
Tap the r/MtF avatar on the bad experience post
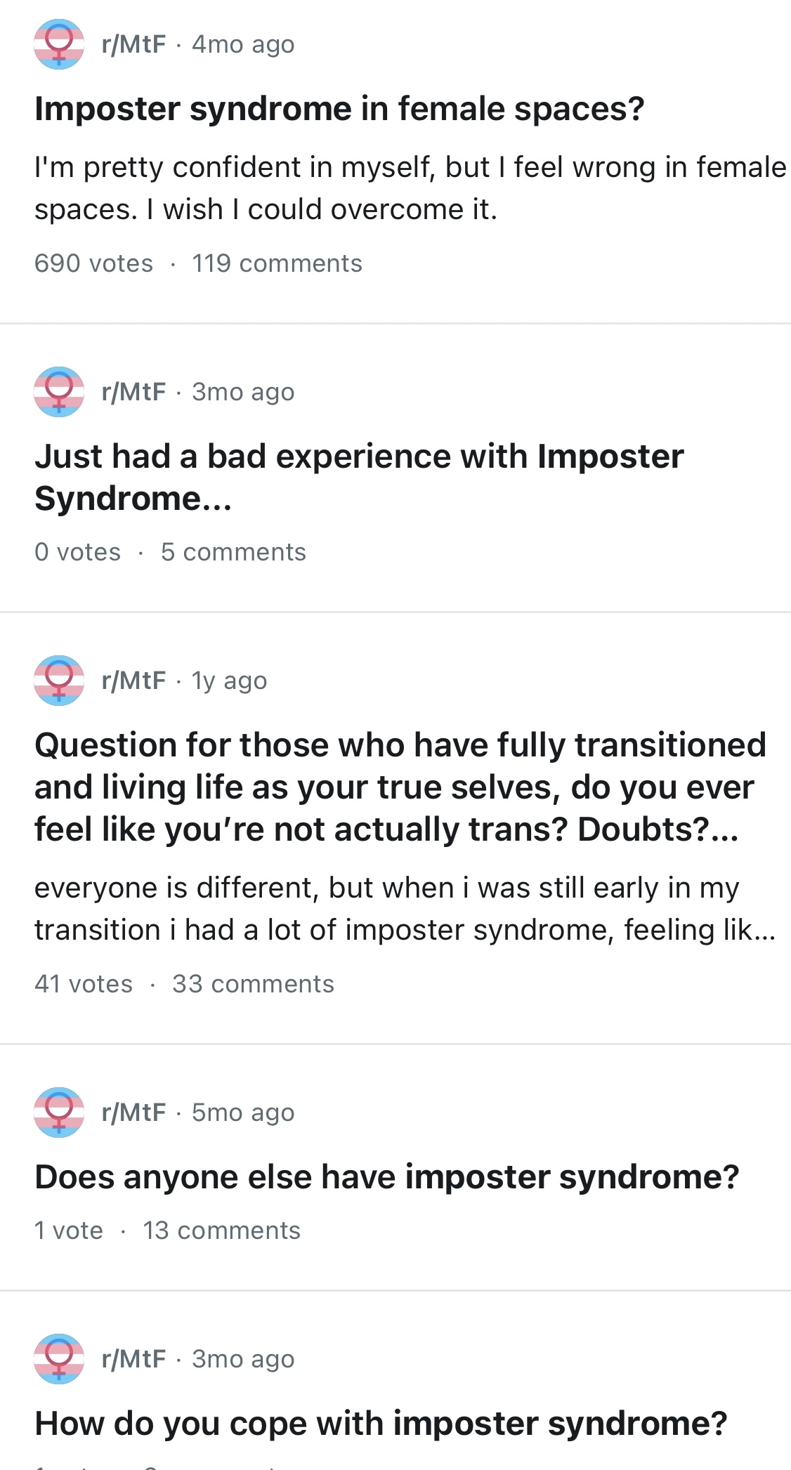(59, 392)
